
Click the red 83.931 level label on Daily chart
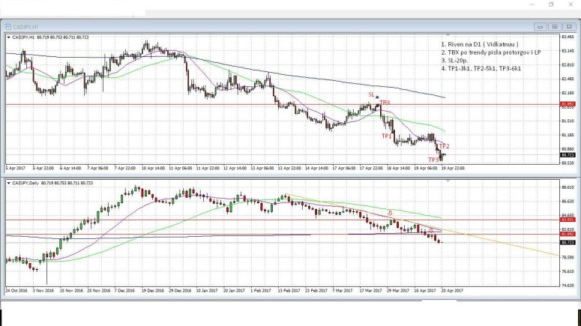click(568, 219)
